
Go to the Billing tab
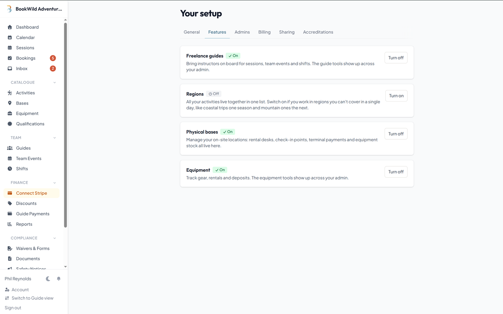tap(264, 32)
